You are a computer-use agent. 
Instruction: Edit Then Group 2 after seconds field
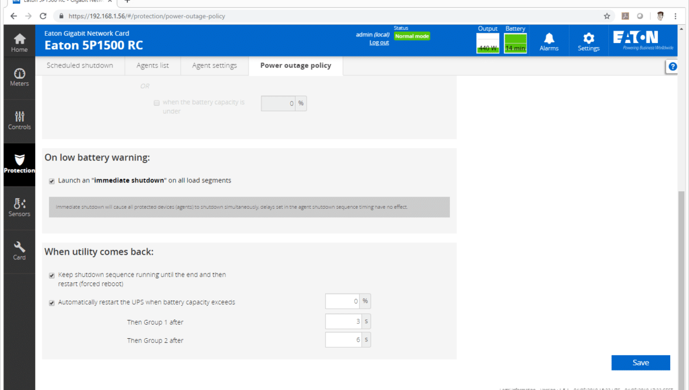pyautogui.click(x=343, y=340)
